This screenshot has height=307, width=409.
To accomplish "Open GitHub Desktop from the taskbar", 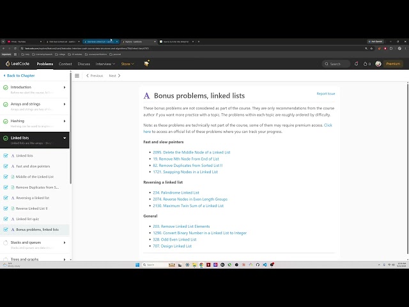I will tap(258, 265).
